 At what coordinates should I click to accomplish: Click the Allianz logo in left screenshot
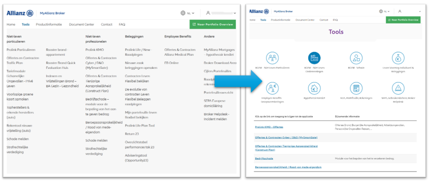pos(20,13)
